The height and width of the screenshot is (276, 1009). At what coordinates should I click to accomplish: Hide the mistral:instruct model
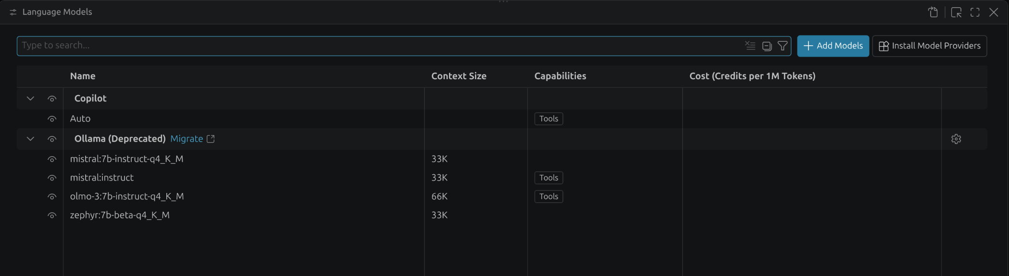click(52, 178)
